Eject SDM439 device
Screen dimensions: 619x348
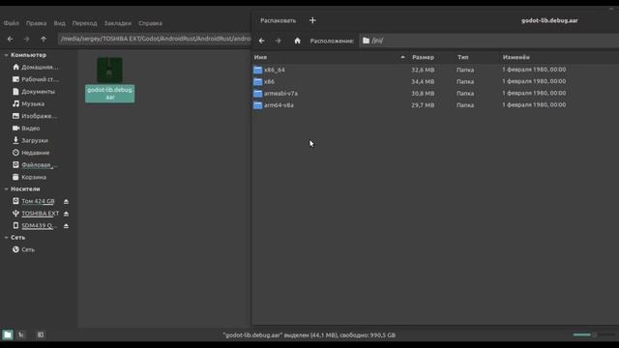(66, 226)
